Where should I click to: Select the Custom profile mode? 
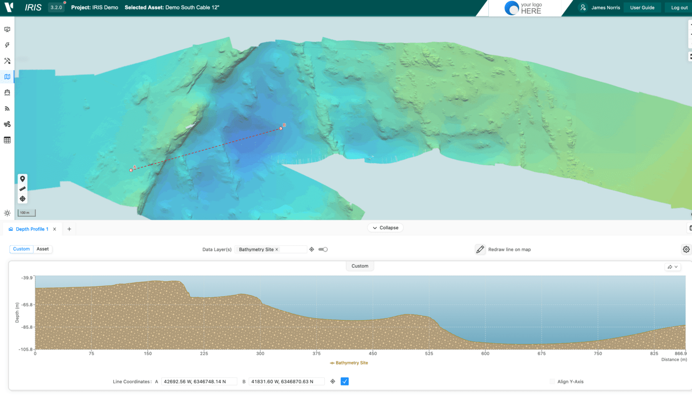pyautogui.click(x=21, y=249)
